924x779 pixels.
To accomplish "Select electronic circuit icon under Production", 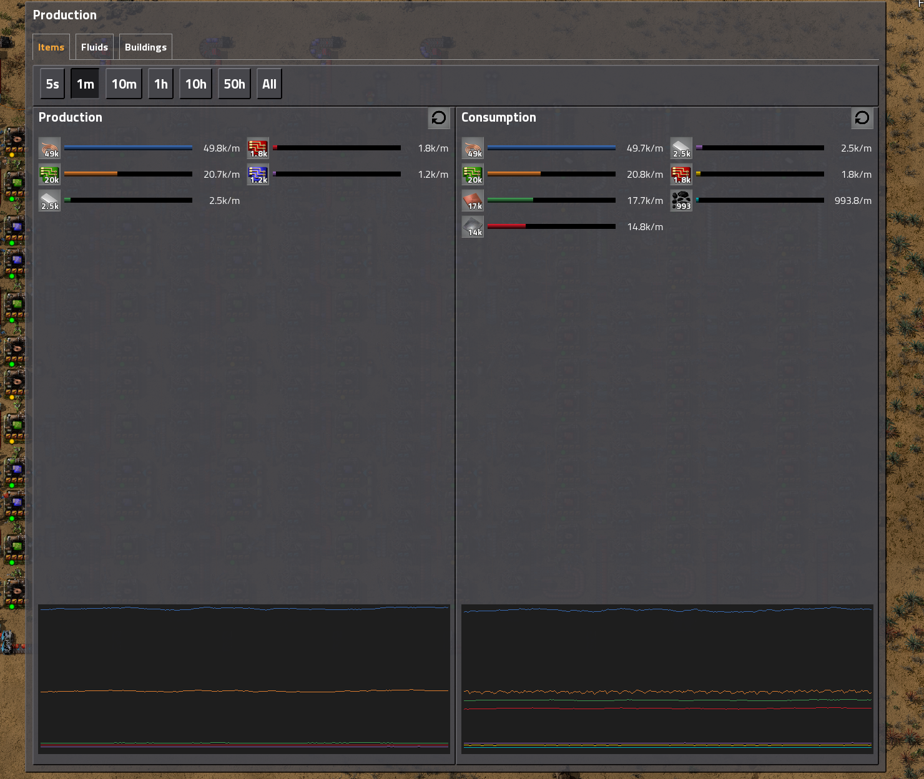I will tap(49, 175).
